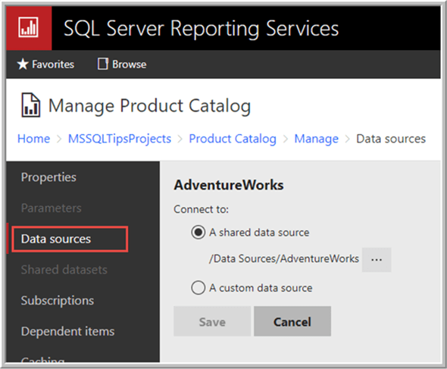Click Data sources breadcrumb text

(x=391, y=139)
